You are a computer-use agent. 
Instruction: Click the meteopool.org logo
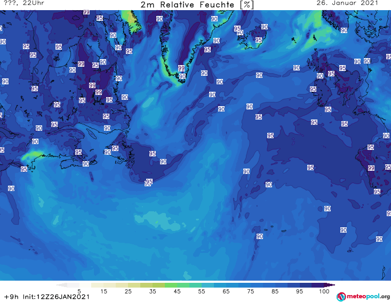(x=363, y=297)
